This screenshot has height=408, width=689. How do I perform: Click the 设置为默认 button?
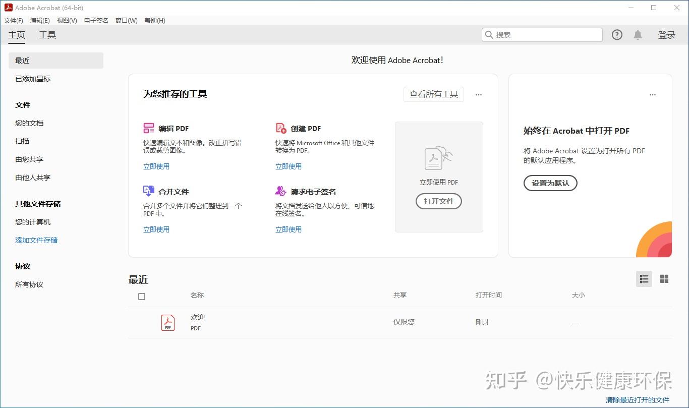tap(550, 183)
